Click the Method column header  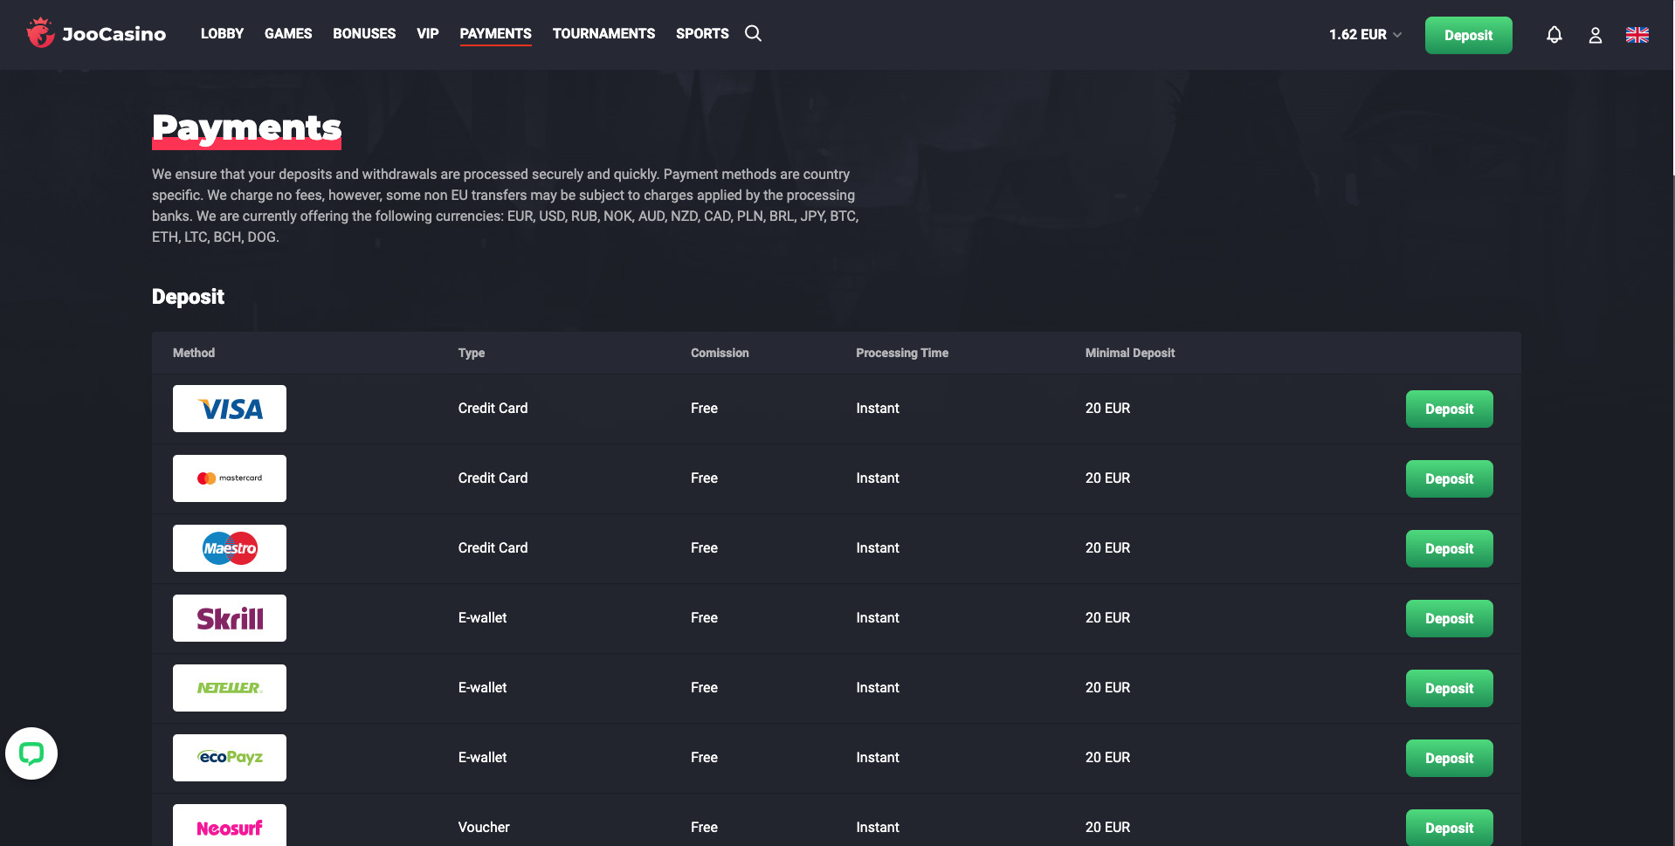(x=194, y=353)
